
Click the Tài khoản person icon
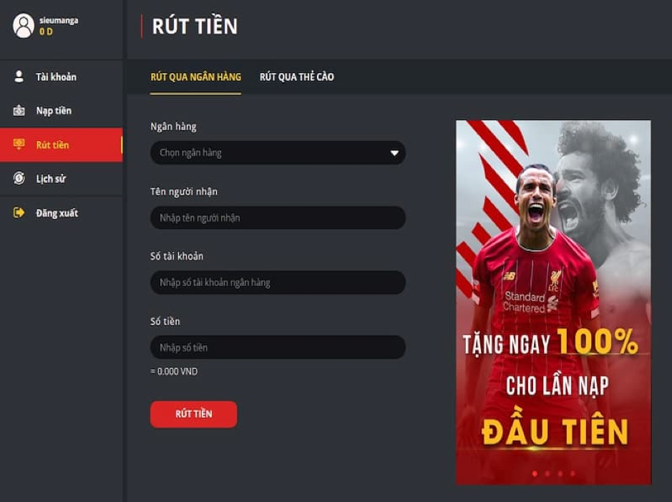click(x=19, y=77)
